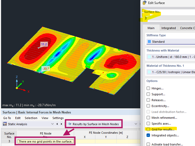Open the Go To menu

[7, 118]
